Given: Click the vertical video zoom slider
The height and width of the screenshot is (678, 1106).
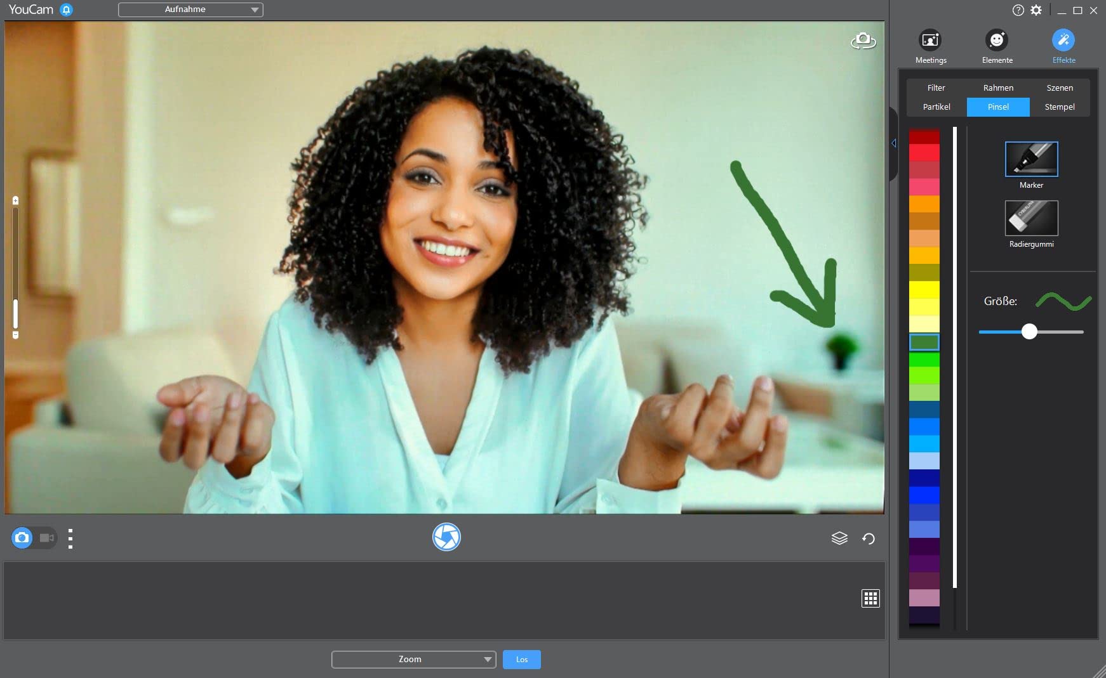Looking at the screenshot, I should [x=16, y=268].
